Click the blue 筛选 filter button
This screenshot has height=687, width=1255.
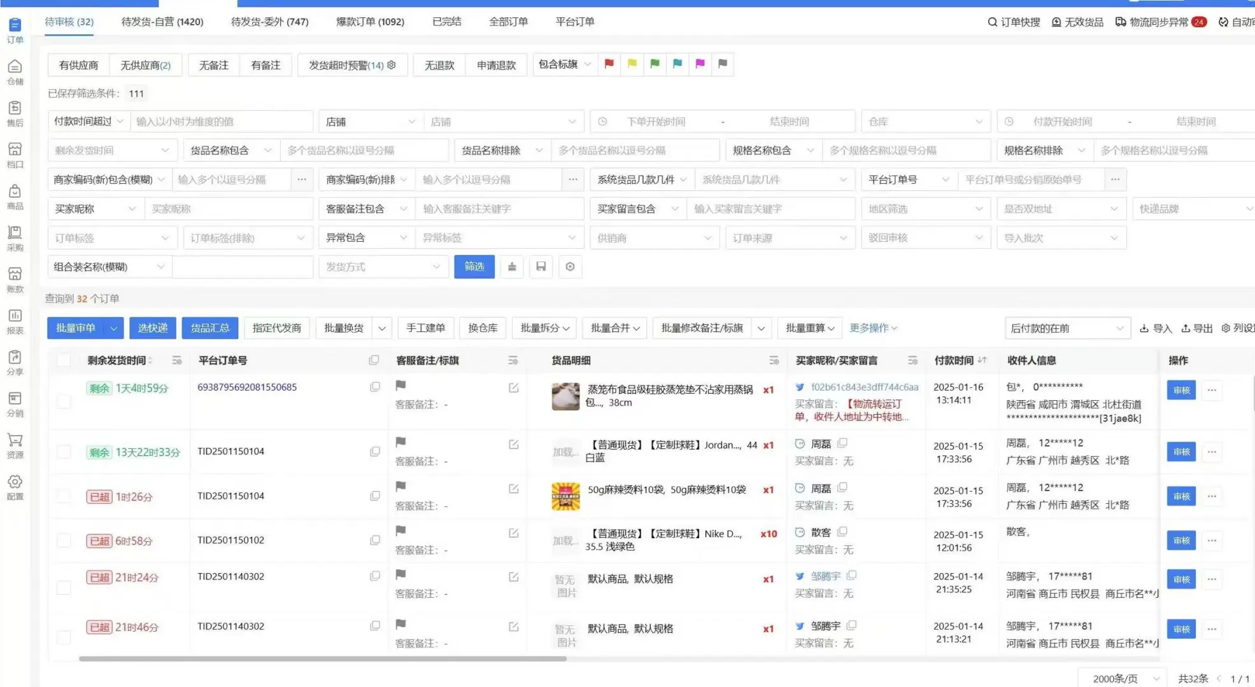(474, 267)
